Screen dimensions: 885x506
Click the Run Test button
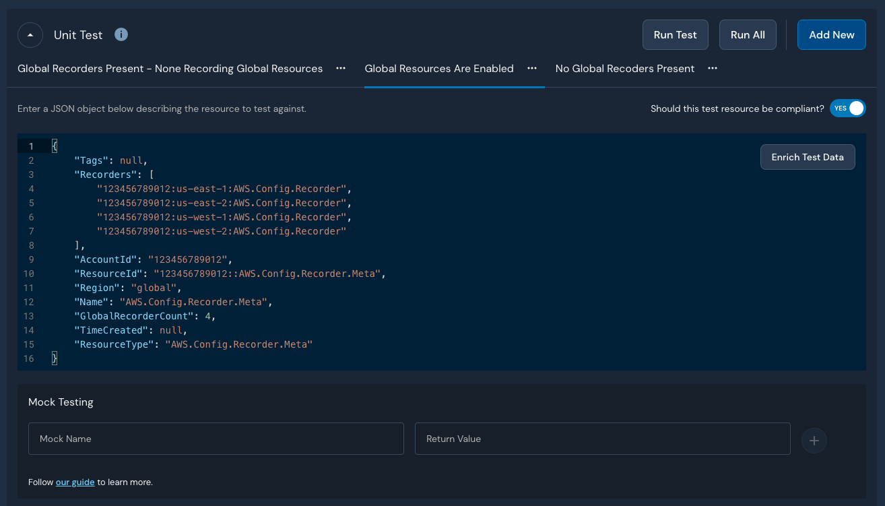tap(675, 34)
